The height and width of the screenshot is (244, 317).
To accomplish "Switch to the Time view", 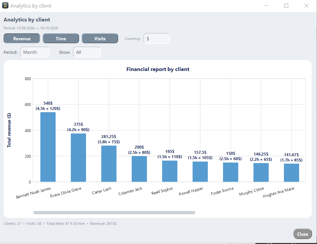I will pyautogui.click(x=61, y=39).
